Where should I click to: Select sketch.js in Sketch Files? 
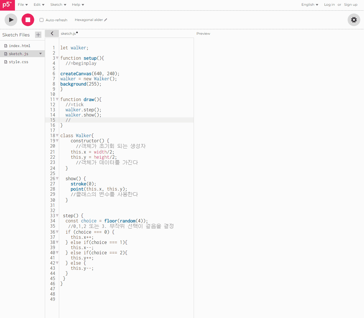tap(19, 54)
